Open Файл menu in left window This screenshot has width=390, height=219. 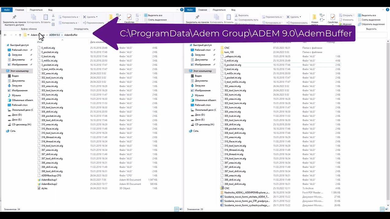[7, 10]
